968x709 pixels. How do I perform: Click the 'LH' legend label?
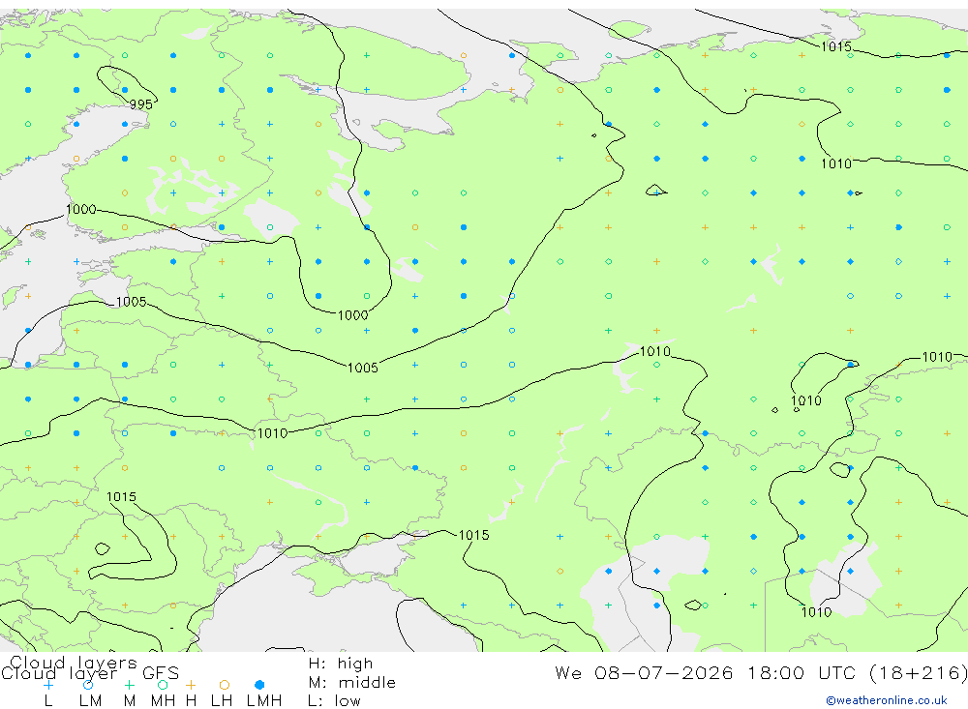click(x=222, y=701)
